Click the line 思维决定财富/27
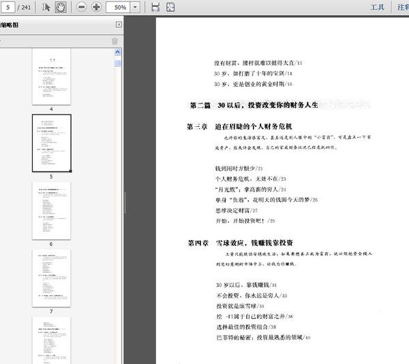Image resolution: width=409 pixels, height=364 pixels. [x=237, y=211]
